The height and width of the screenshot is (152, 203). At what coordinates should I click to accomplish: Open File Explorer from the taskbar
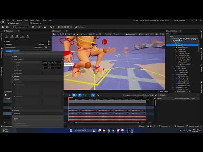pos(104,130)
